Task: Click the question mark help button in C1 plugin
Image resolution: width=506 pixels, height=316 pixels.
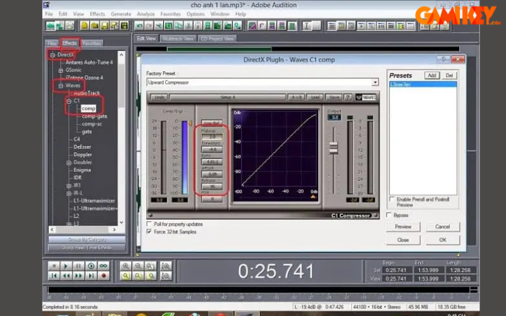Action: tap(348, 97)
